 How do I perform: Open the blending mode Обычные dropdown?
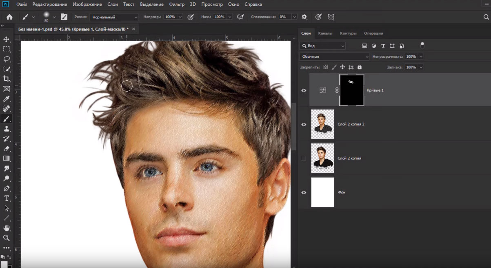pos(334,57)
